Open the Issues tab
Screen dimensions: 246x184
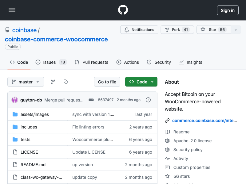pyautogui.click(x=51, y=62)
